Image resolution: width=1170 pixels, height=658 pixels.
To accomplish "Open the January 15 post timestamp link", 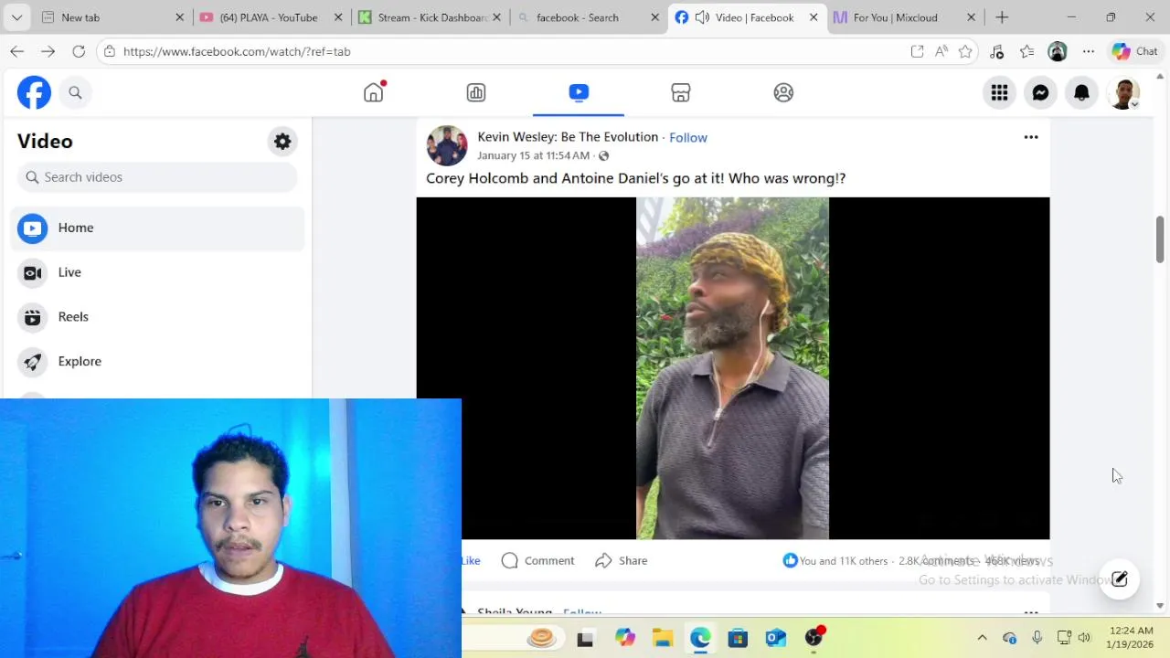I will (533, 155).
